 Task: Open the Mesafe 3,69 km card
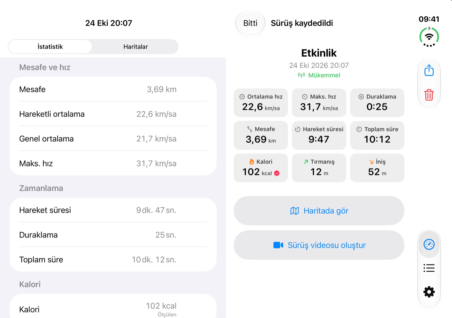pos(261,135)
